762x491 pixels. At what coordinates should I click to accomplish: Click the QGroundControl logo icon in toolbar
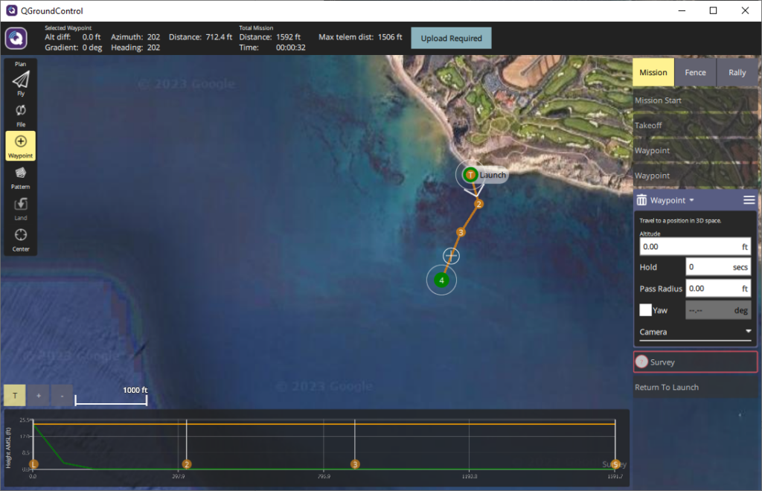pos(16,38)
